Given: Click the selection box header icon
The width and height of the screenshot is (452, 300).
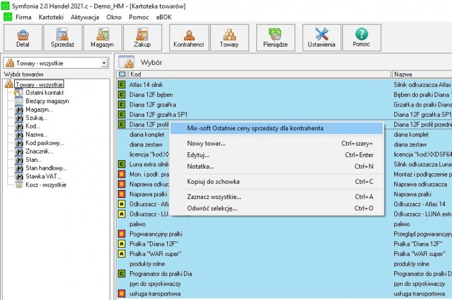Looking at the screenshot, I should point(122,74).
